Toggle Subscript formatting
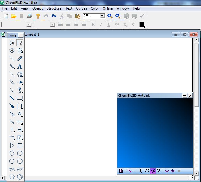The image size is (201, 182). coord(125,25)
